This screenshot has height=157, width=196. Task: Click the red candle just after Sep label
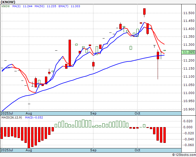tap(93, 64)
